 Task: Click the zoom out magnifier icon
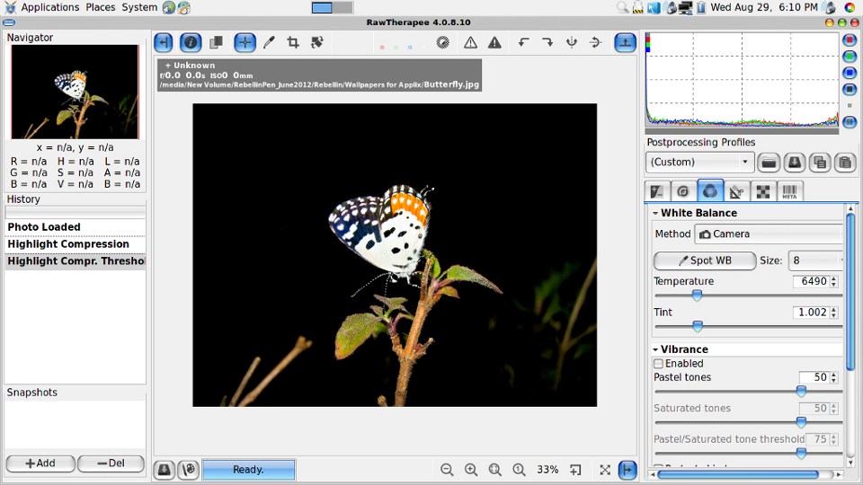[x=447, y=470]
